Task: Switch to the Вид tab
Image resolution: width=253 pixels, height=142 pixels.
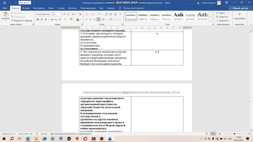Action: (101, 8)
